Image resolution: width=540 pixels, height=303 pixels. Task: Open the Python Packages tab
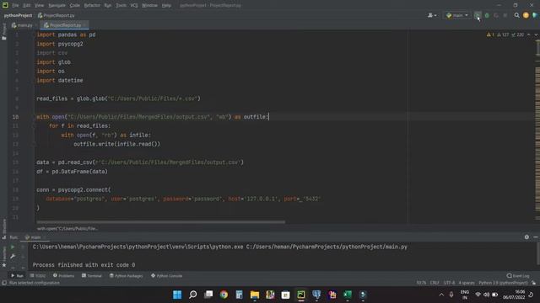click(126, 276)
